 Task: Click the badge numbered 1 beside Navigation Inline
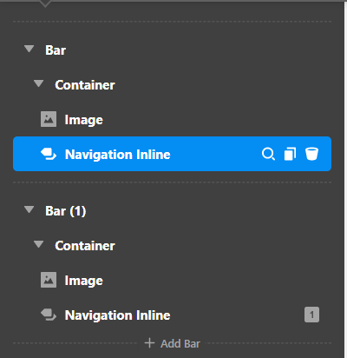click(x=311, y=315)
